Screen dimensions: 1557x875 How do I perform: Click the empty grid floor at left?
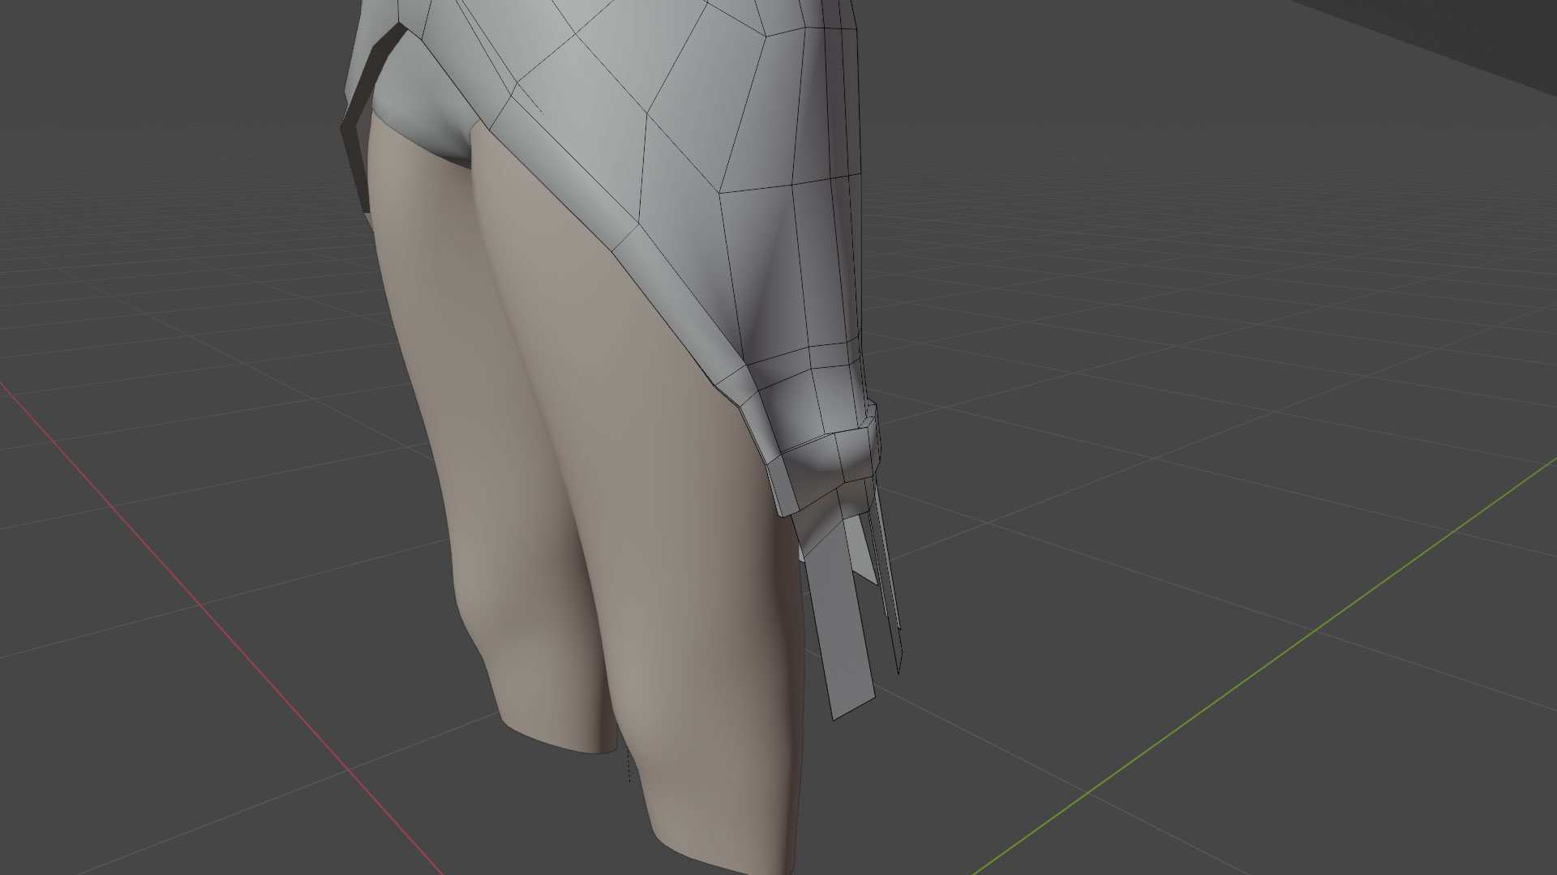coord(162,324)
